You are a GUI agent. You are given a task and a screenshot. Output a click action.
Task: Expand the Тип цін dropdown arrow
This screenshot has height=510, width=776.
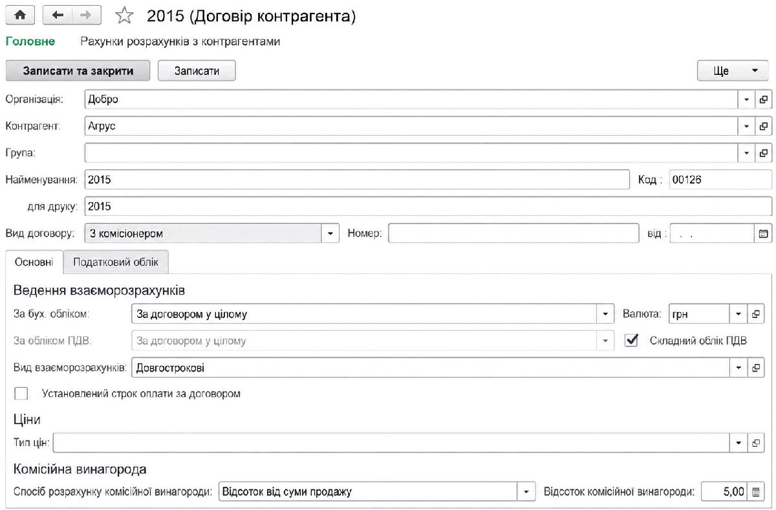[738, 443]
